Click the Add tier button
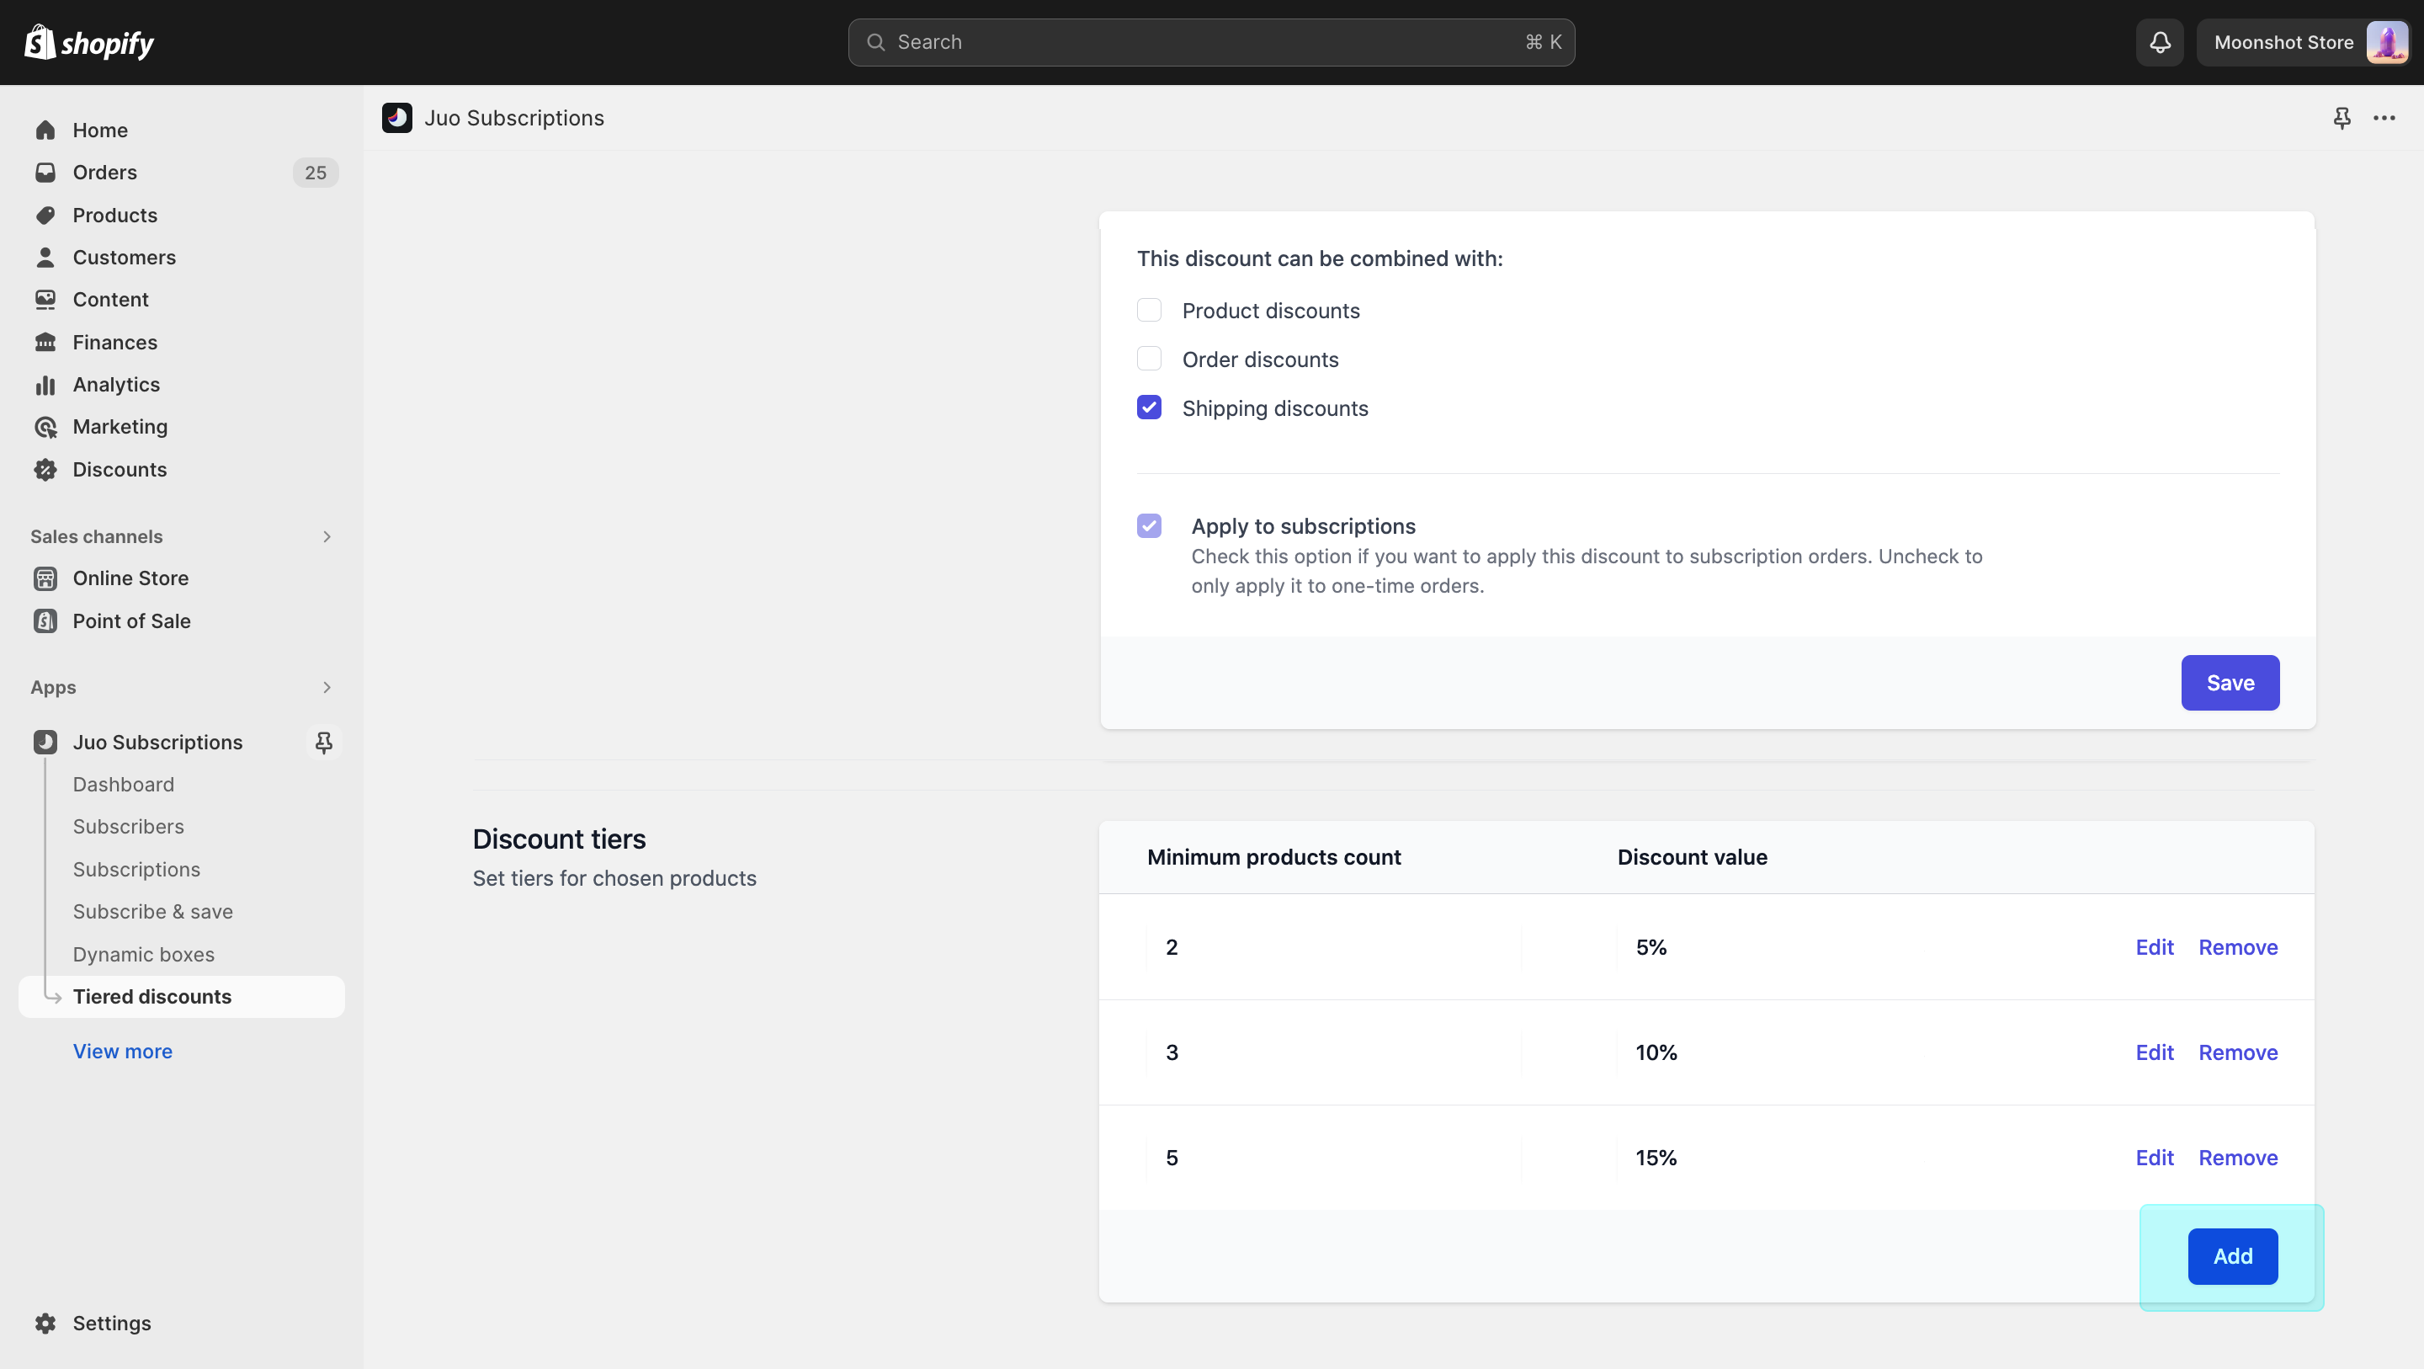Viewport: 2424px width, 1369px height. 2233,1255
